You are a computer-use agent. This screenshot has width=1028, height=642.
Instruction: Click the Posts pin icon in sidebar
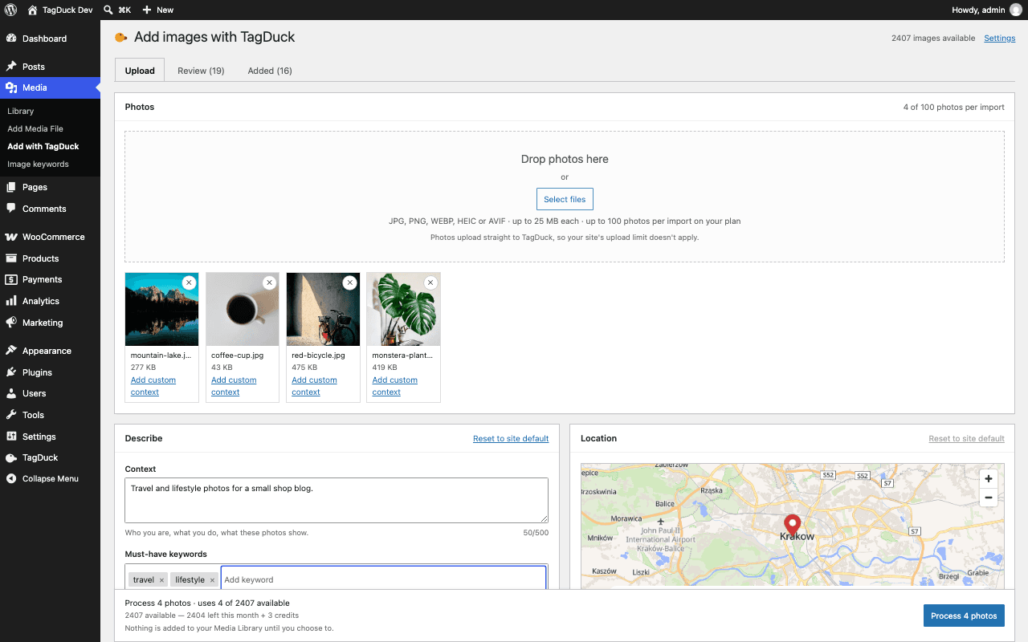coord(11,67)
